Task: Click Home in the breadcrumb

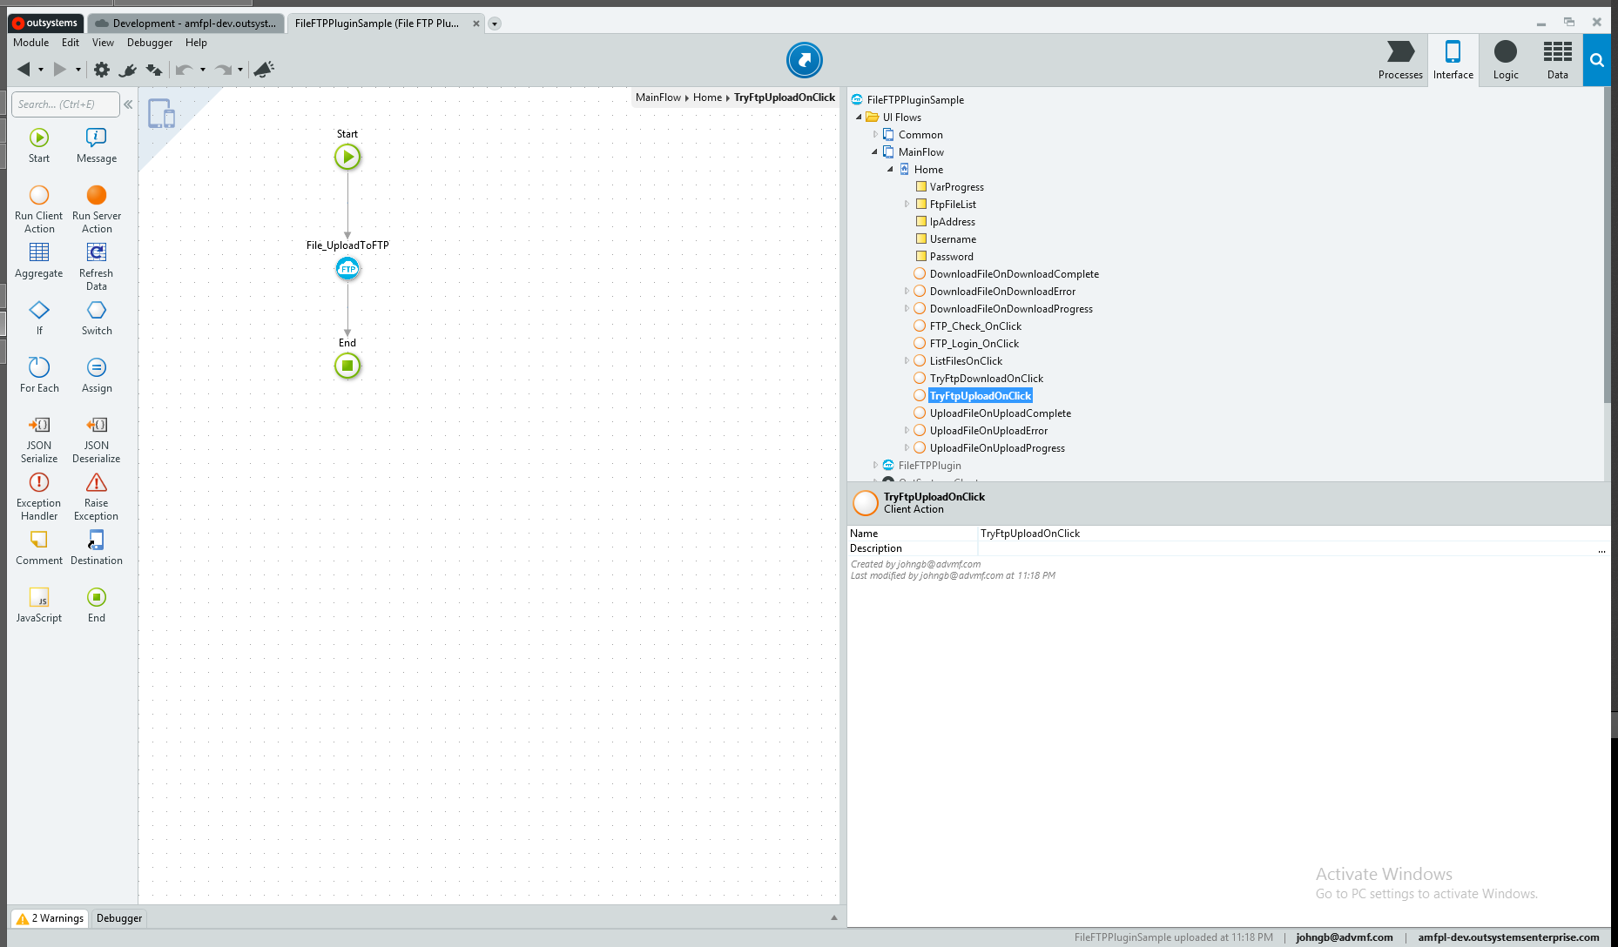Action: tap(707, 97)
